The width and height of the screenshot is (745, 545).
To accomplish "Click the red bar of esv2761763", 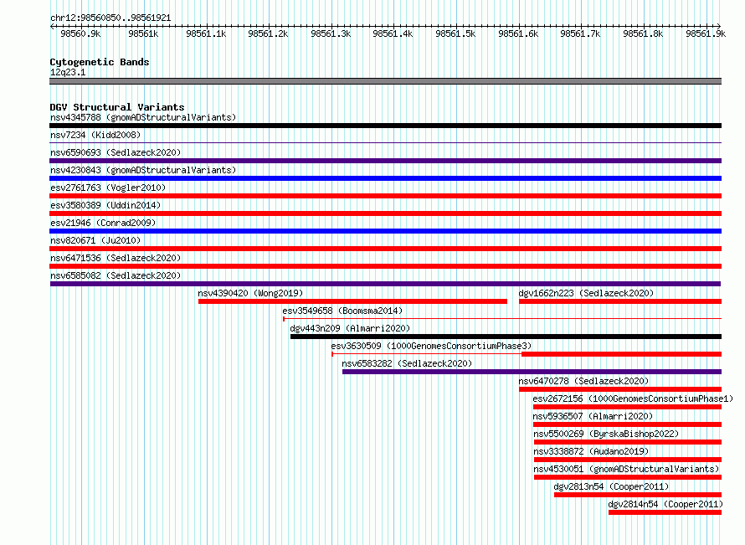I will click(x=385, y=196).
